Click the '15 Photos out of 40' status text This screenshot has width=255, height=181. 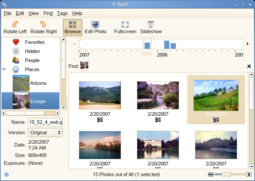113,175
